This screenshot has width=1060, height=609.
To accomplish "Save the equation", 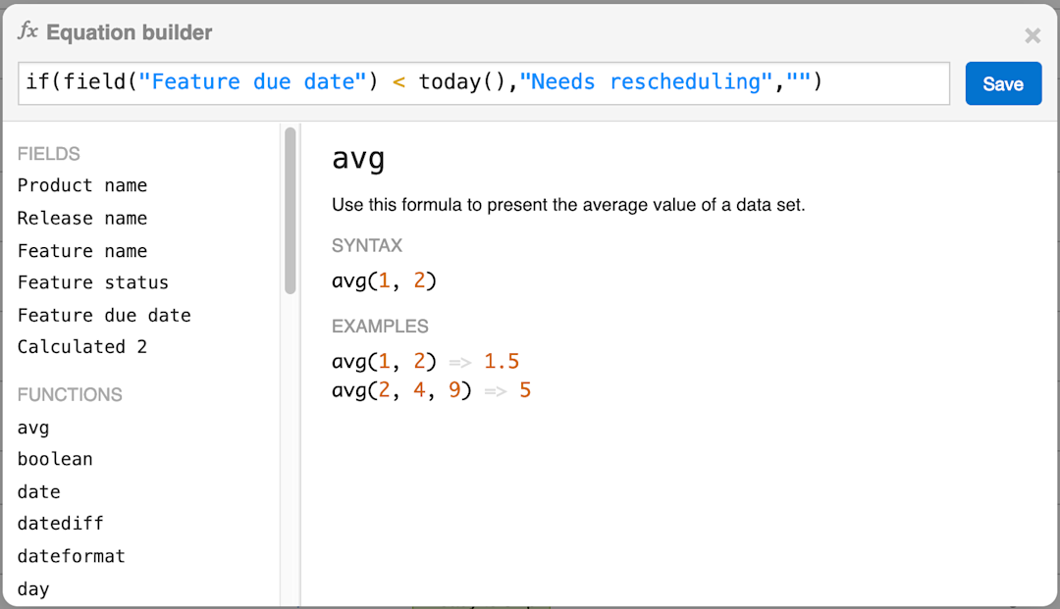I will coord(1003,83).
